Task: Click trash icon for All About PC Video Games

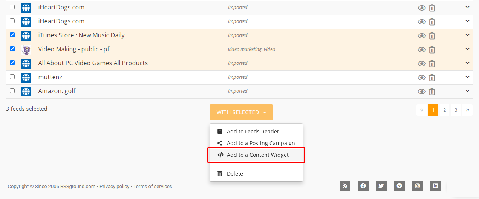Action: point(432,64)
